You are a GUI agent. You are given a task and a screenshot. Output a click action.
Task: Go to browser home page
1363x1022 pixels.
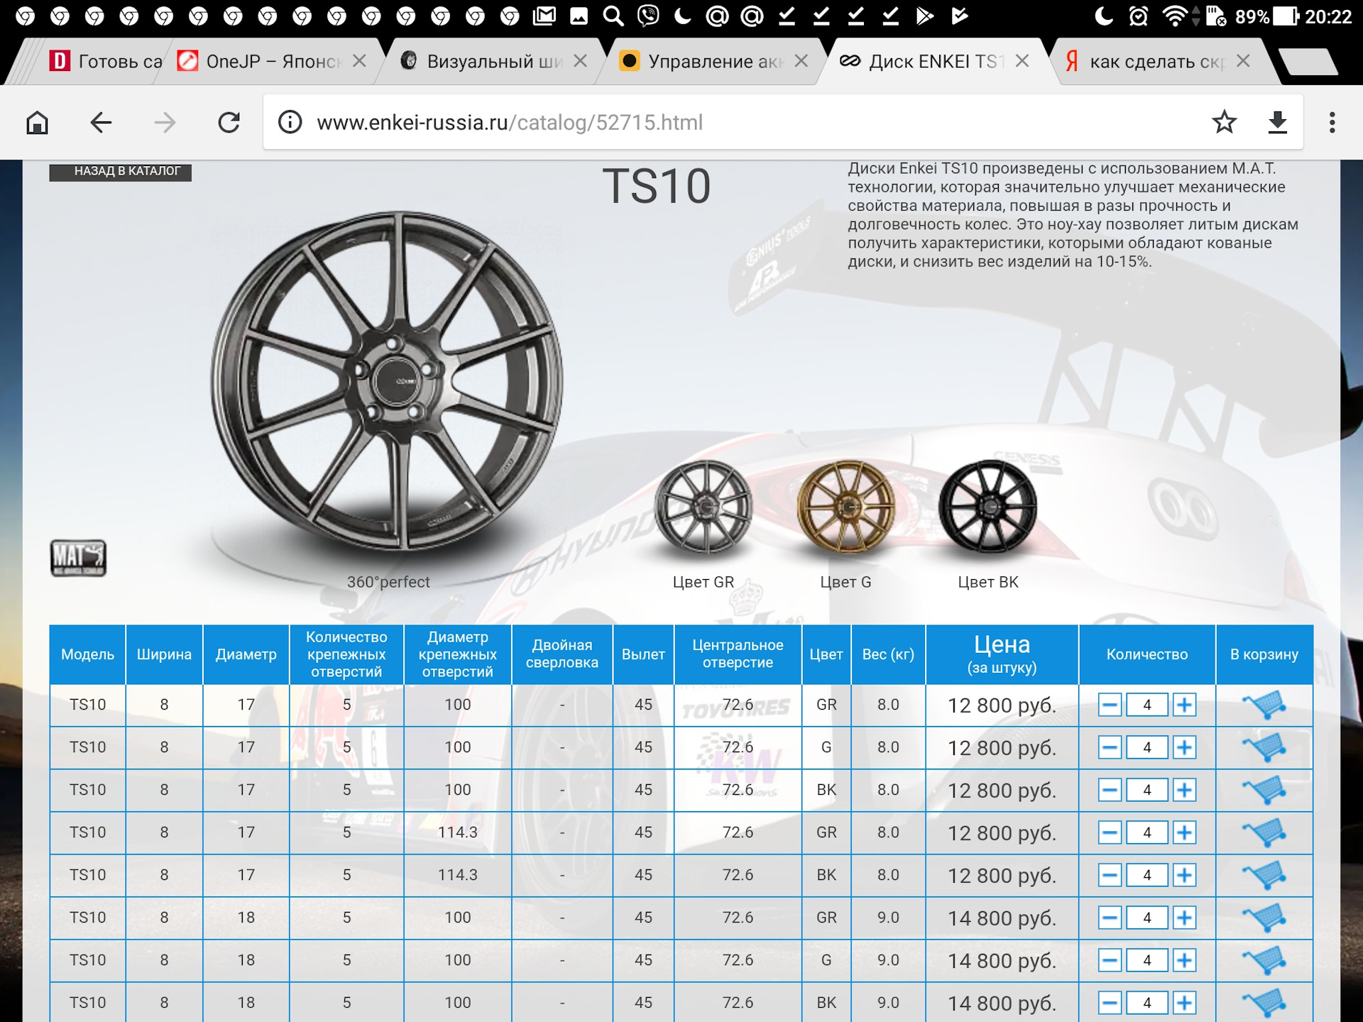point(37,123)
